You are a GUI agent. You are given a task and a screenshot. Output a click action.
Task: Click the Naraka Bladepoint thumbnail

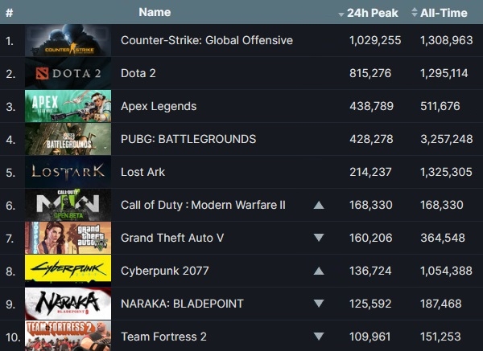click(x=68, y=304)
